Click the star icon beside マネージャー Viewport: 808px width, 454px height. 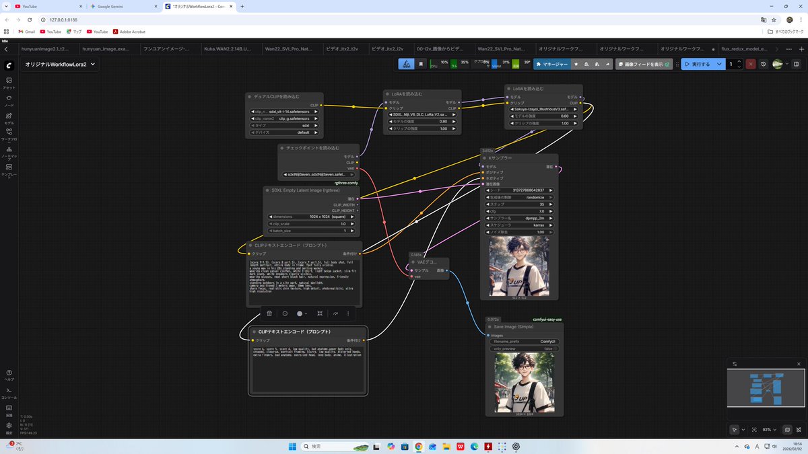click(x=576, y=64)
